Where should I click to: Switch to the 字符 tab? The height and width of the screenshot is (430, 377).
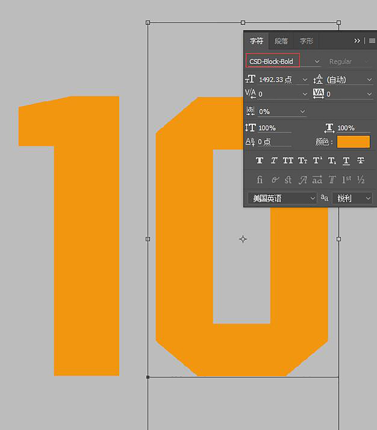pyautogui.click(x=256, y=41)
